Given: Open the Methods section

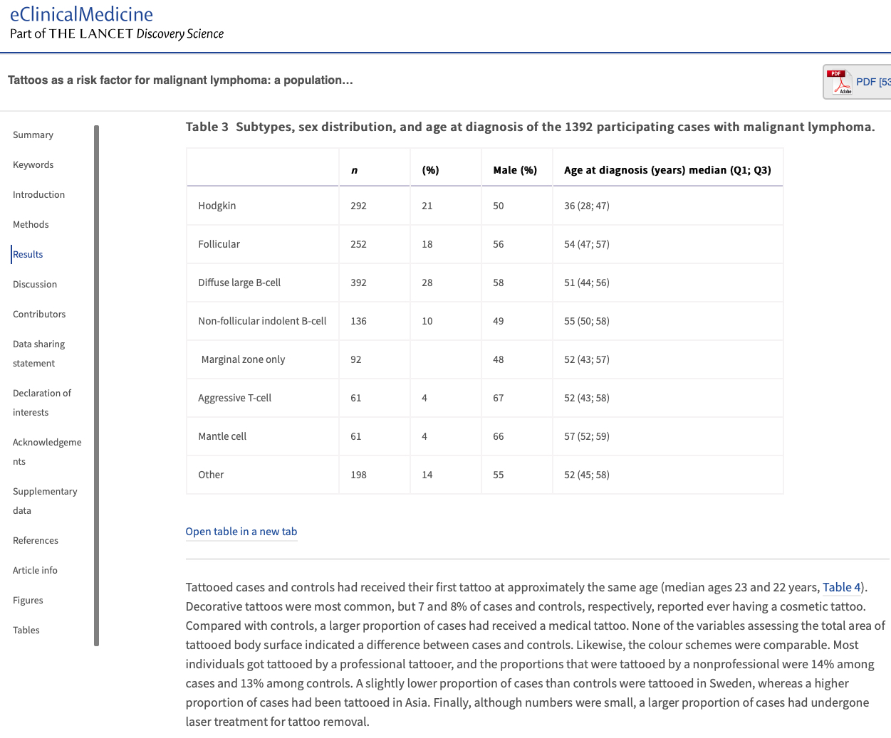Looking at the screenshot, I should point(31,224).
